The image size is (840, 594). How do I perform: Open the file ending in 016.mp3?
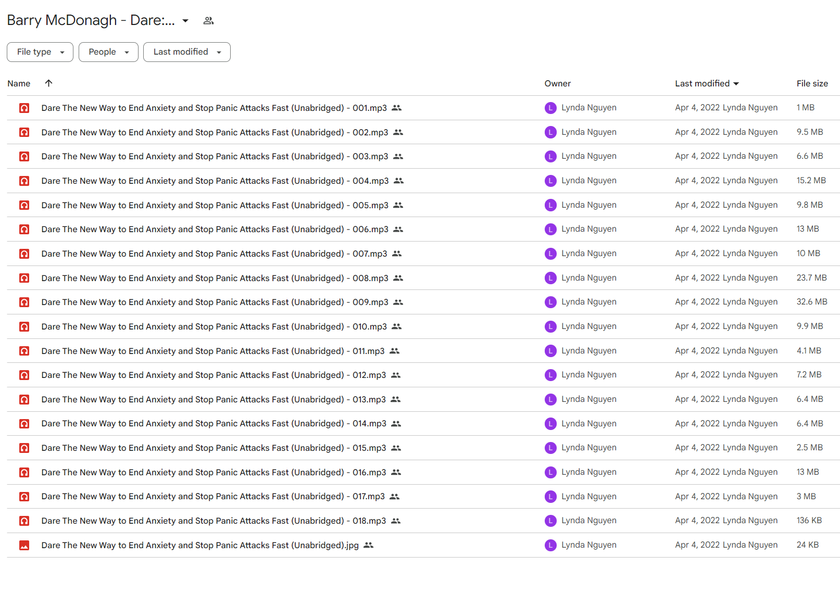pyautogui.click(x=214, y=472)
